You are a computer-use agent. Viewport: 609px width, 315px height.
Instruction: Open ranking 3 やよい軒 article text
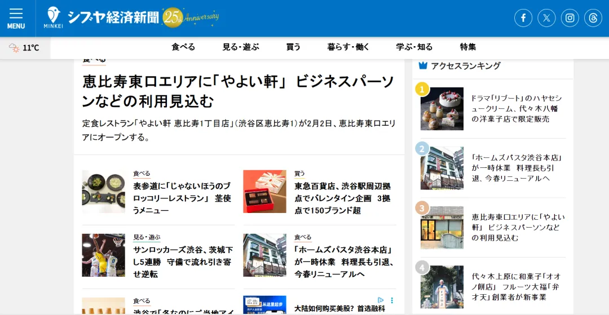click(x=518, y=227)
